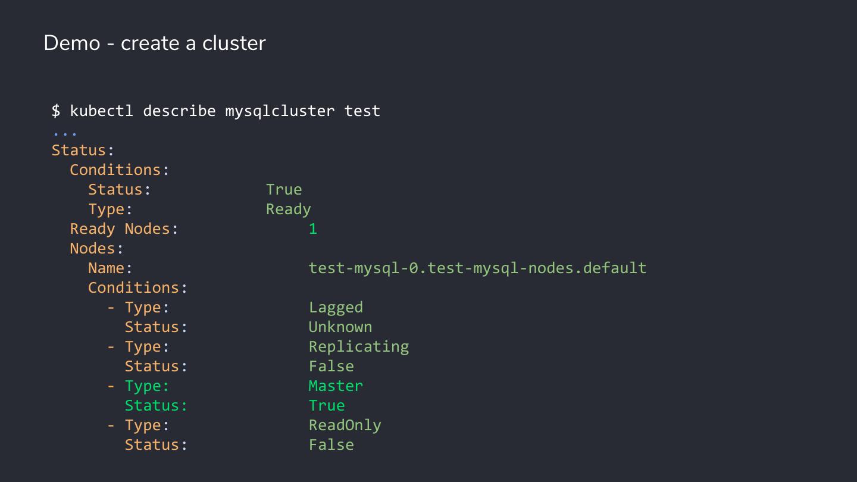Select the Ready Nodes value "1"
This screenshot has height=482, width=857.
313,229
